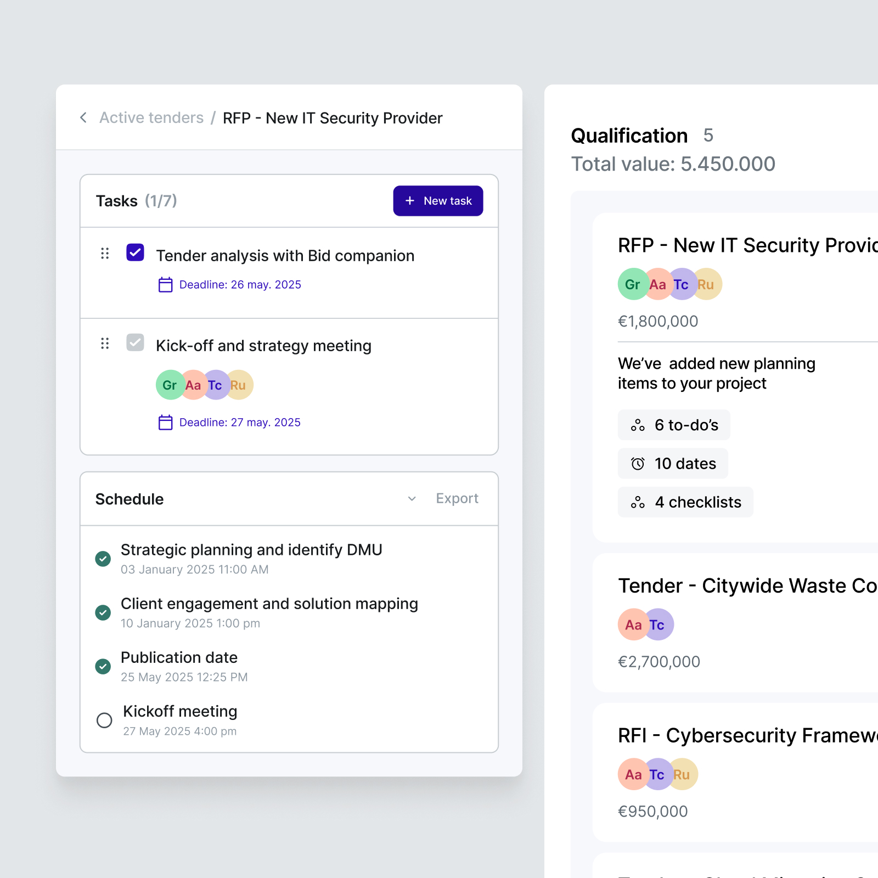Click Deadline: 27 may. 2025 text
This screenshot has width=878, height=878.
[240, 423]
